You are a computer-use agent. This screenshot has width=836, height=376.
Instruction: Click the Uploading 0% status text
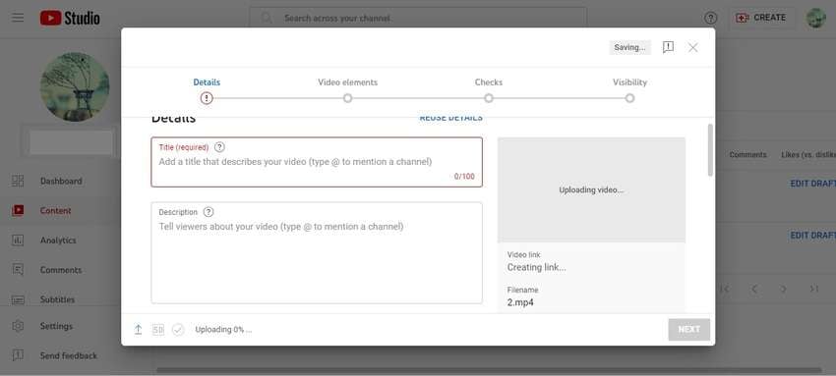(223, 330)
